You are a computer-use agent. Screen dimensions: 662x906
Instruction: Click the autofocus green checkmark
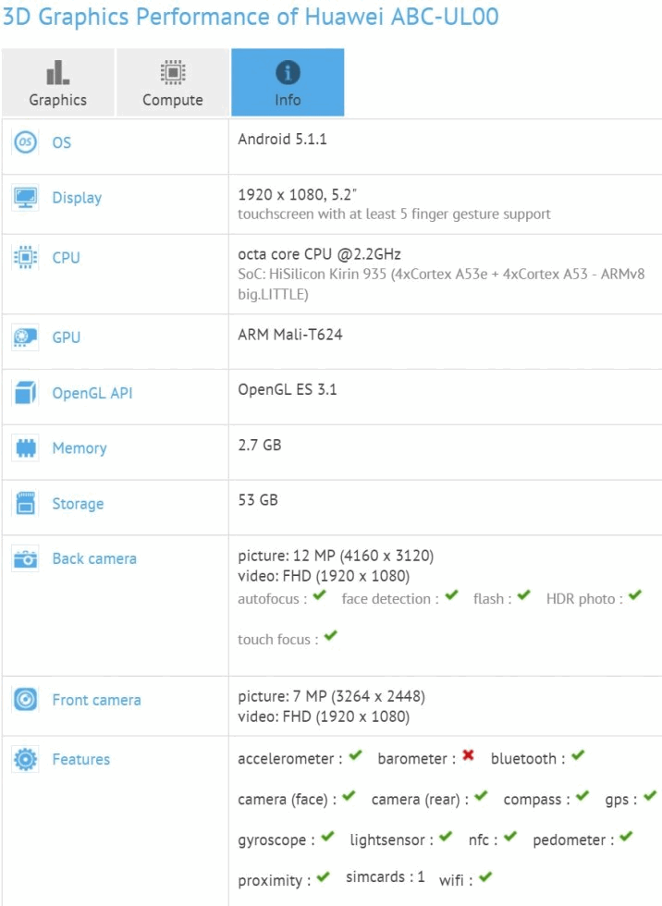[x=320, y=595]
